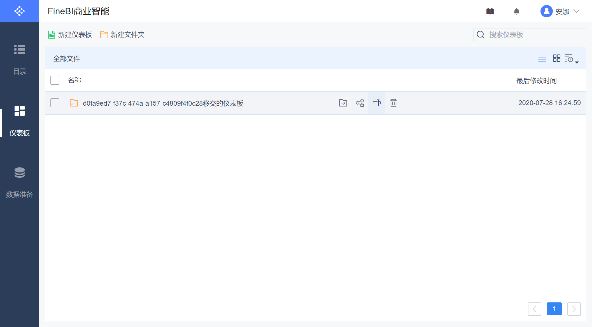Go to the next page arrow
The width and height of the screenshot is (592, 327).
[574, 309]
